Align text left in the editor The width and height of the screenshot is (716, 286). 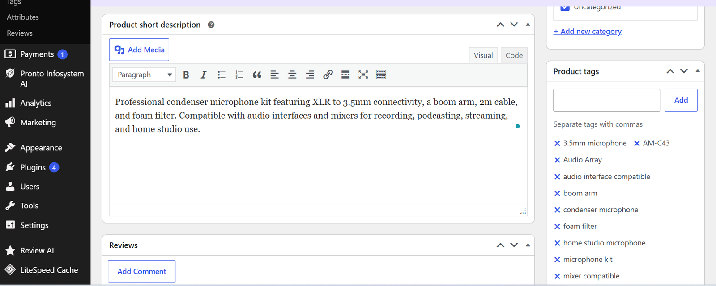[x=275, y=75]
